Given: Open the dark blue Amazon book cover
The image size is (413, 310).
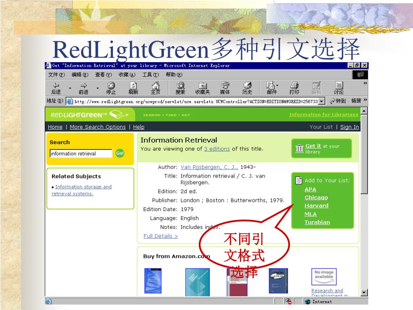Looking at the screenshot, I should pyautogui.click(x=278, y=281).
